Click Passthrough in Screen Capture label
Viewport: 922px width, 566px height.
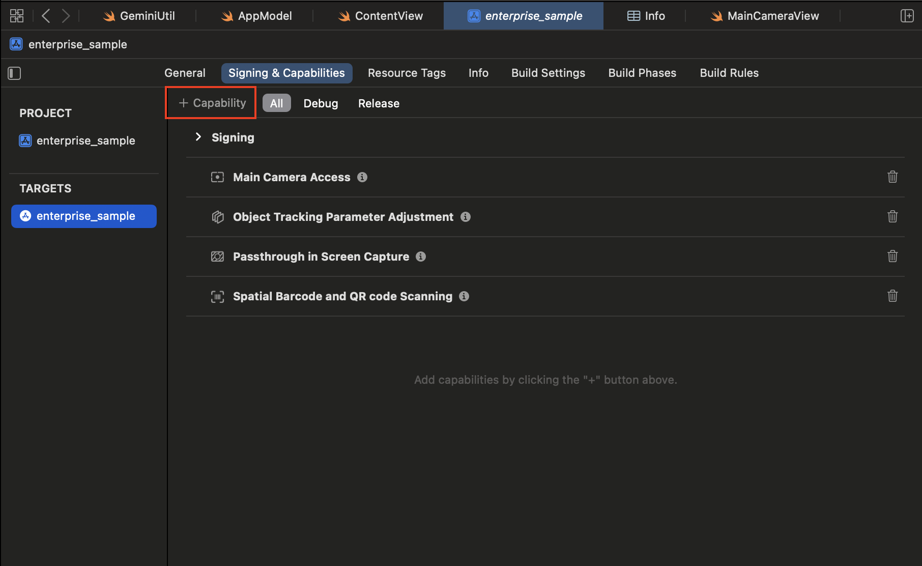point(321,257)
